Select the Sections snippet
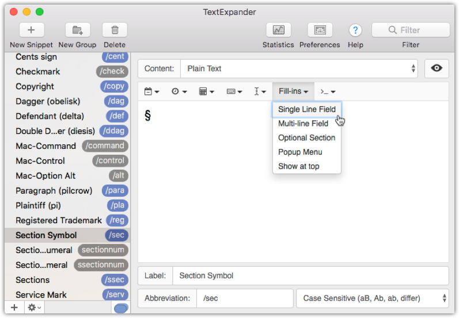This screenshot has height=318, width=459. coord(67,280)
